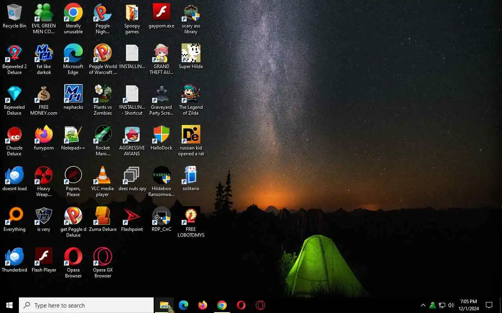The height and width of the screenshot is (313, 502).
Task: Select the 'fat like darkok' shortcut
Action: [44, 59]
